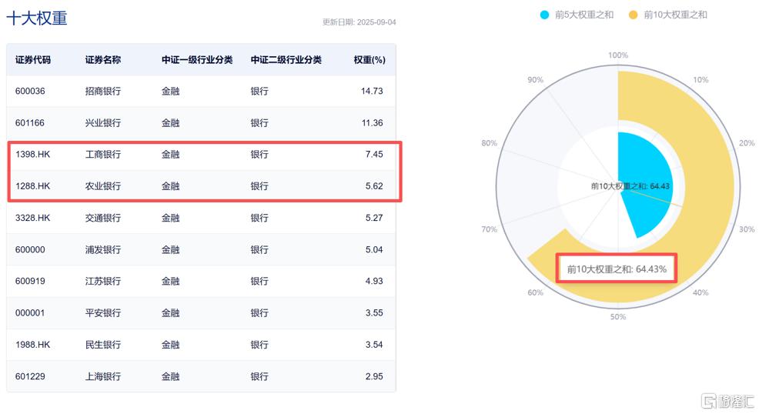The image size is (759, 414).
Task: Click the 江苏银行 weight 4.93
Action: pyautogui.click(x=374, y=282)
